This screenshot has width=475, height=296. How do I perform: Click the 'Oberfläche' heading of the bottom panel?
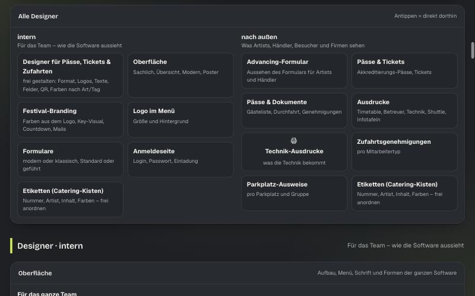click(35, 273)
